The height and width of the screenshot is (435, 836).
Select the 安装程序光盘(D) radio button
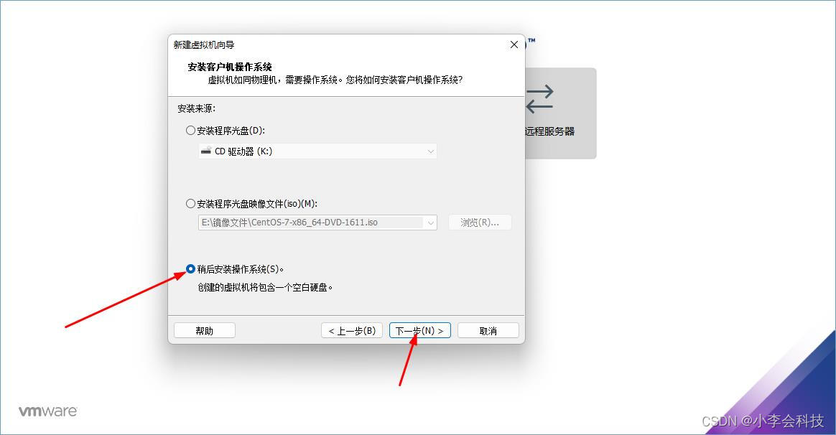click(190, 130)
